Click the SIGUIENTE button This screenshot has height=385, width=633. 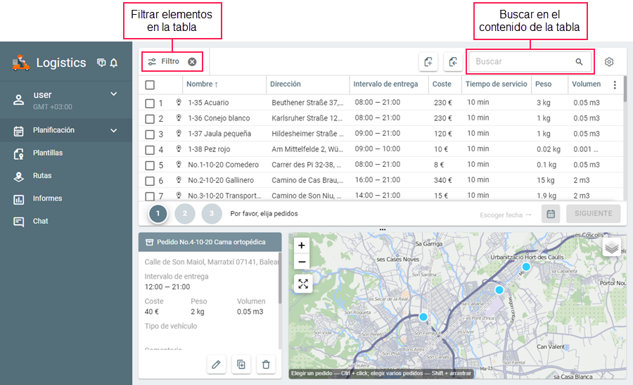[594, 213]
